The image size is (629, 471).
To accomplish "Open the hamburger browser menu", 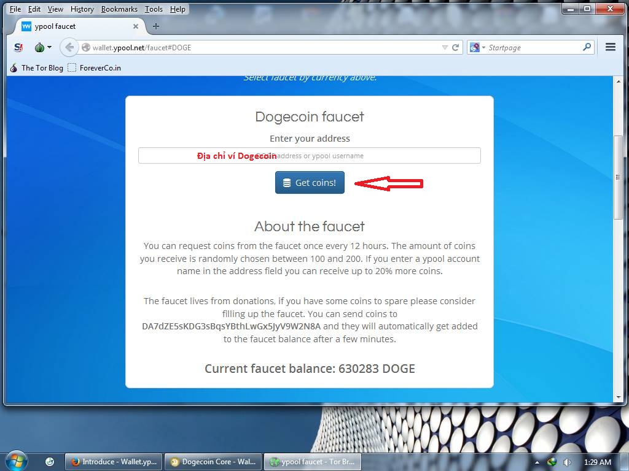I will [x=611, y=47].
